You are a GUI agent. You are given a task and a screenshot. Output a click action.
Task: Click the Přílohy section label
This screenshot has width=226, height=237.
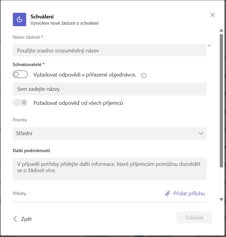pos(19,194)
